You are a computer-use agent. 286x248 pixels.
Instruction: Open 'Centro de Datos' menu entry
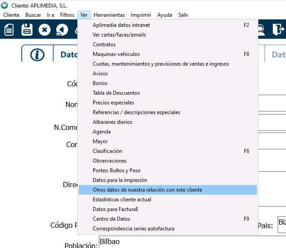coord(111,219)
